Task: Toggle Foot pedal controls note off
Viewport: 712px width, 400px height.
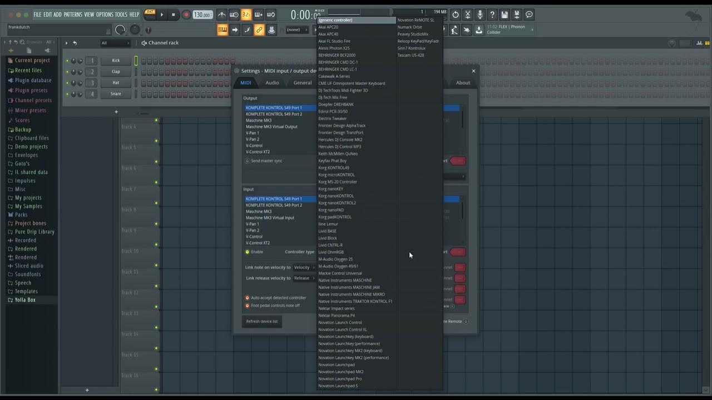Action: point(248,306)
